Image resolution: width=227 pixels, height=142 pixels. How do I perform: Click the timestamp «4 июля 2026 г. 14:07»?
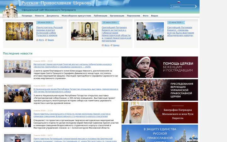click(x=43, y=86)
